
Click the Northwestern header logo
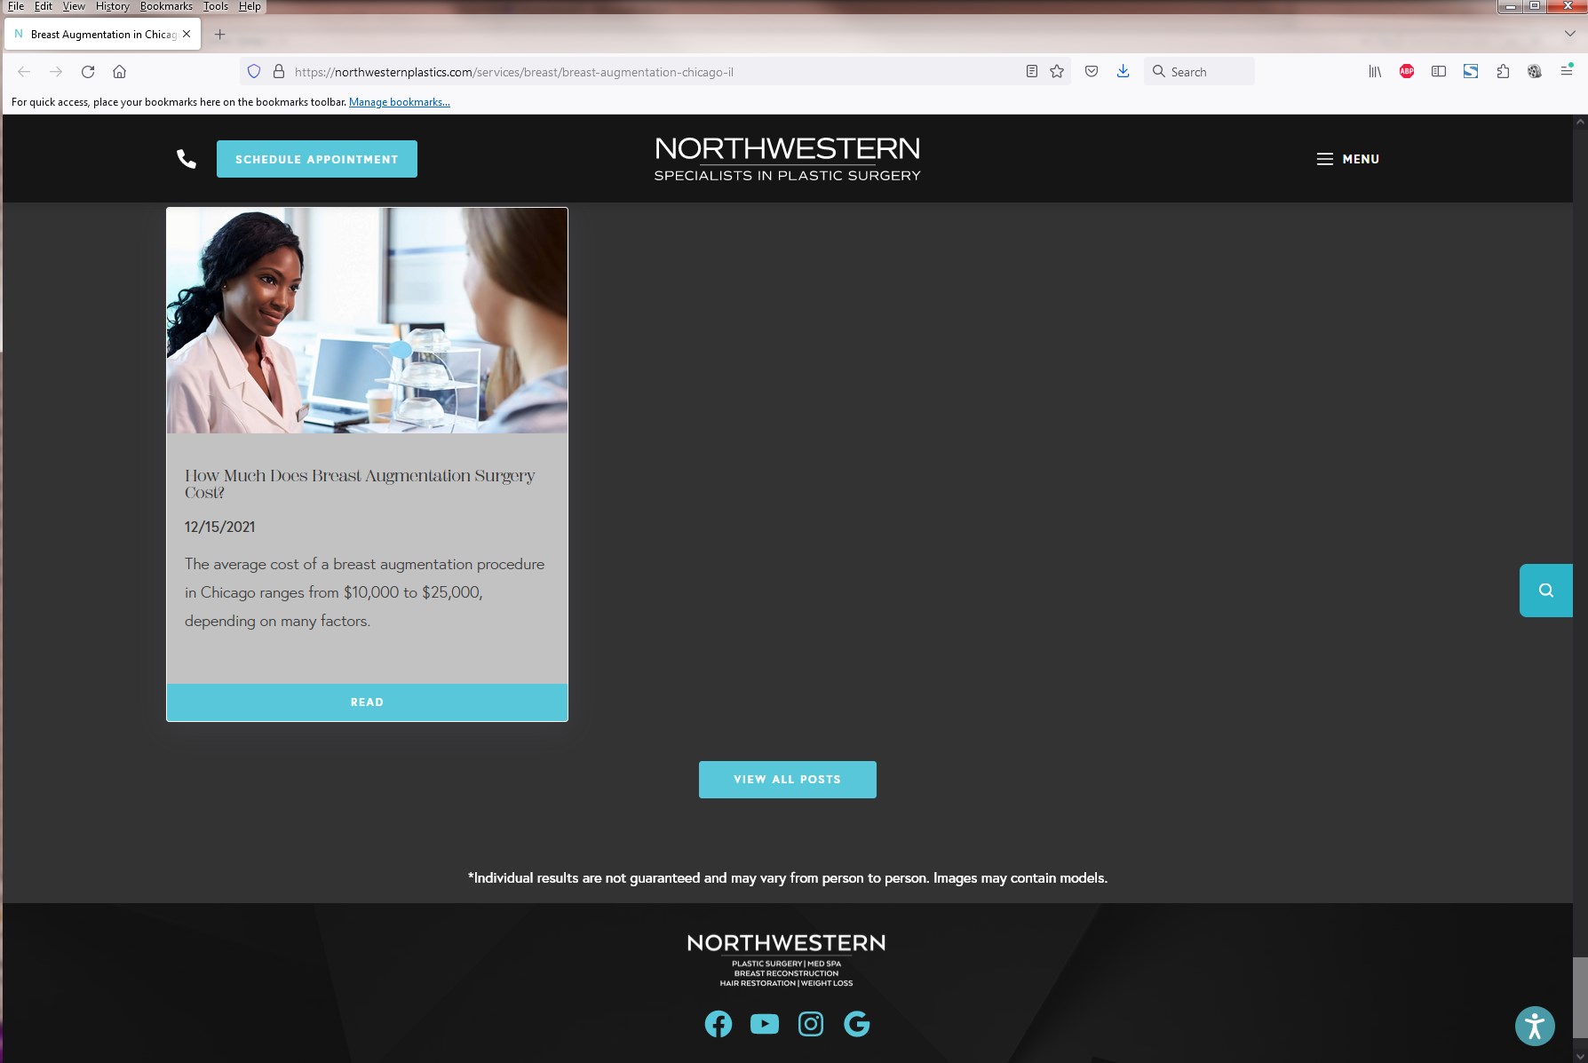tap(787, 159)
